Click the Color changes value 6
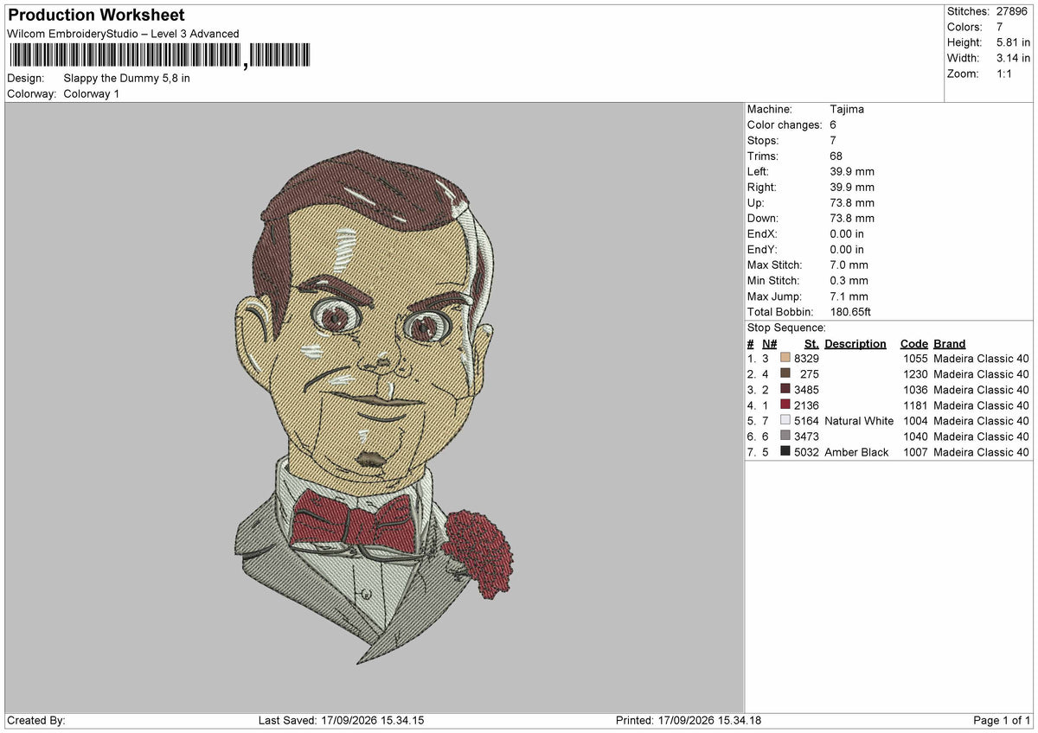 coord(833,125)
